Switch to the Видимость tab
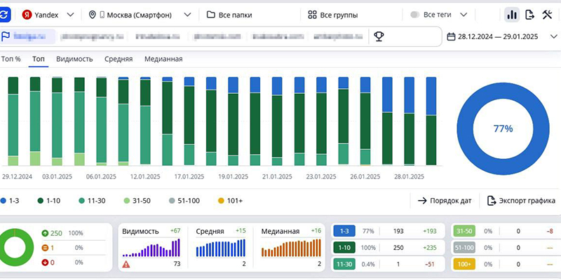 pyautogui.click(x=74, y=59)
